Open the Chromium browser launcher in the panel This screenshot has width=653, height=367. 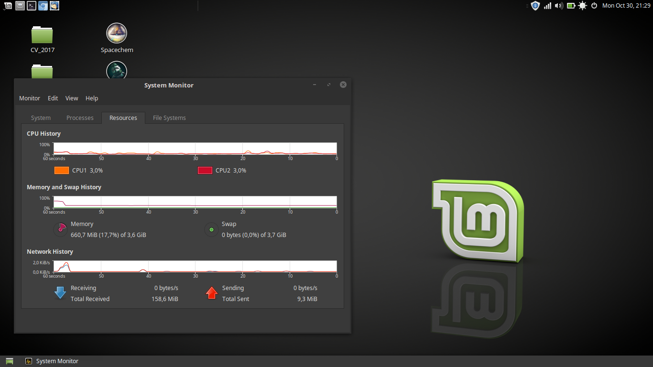(x=43, y=6)
